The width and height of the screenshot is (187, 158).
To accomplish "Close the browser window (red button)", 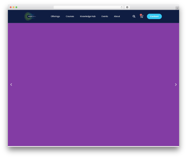I will coord(11,7).
